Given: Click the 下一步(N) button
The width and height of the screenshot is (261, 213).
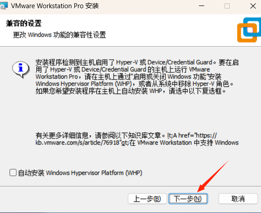Looking at the screenshot, I should point(188,199).
